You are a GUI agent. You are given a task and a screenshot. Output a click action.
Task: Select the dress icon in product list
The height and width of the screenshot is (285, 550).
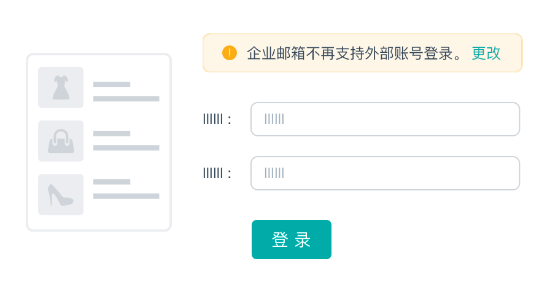click(61, 87)
